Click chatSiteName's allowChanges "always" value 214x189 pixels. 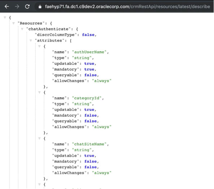tap(101, 173)
